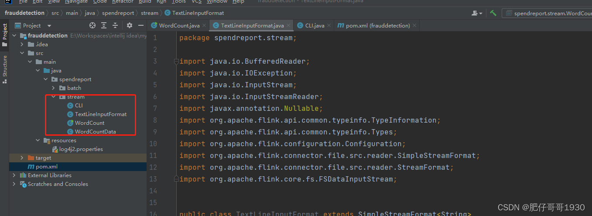Click the blue java source folder icon
592x216 pixels.
[47, 70]
